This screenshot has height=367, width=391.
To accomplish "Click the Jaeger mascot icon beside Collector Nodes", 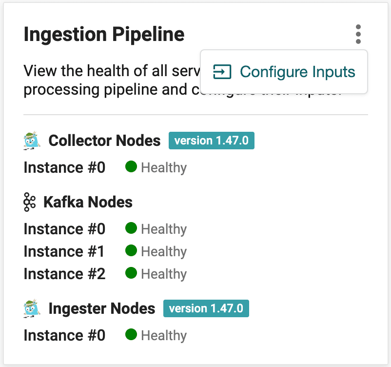I will click(x=31, y=140).
